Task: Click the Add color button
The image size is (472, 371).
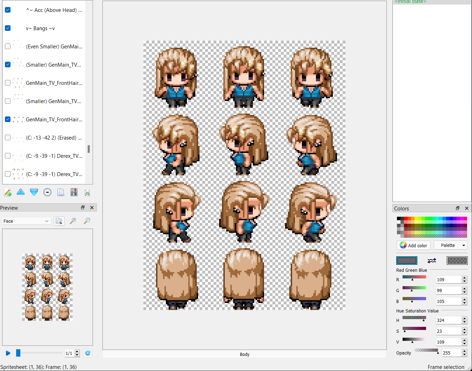Action: pyautogui.click(x=413, y=245)
